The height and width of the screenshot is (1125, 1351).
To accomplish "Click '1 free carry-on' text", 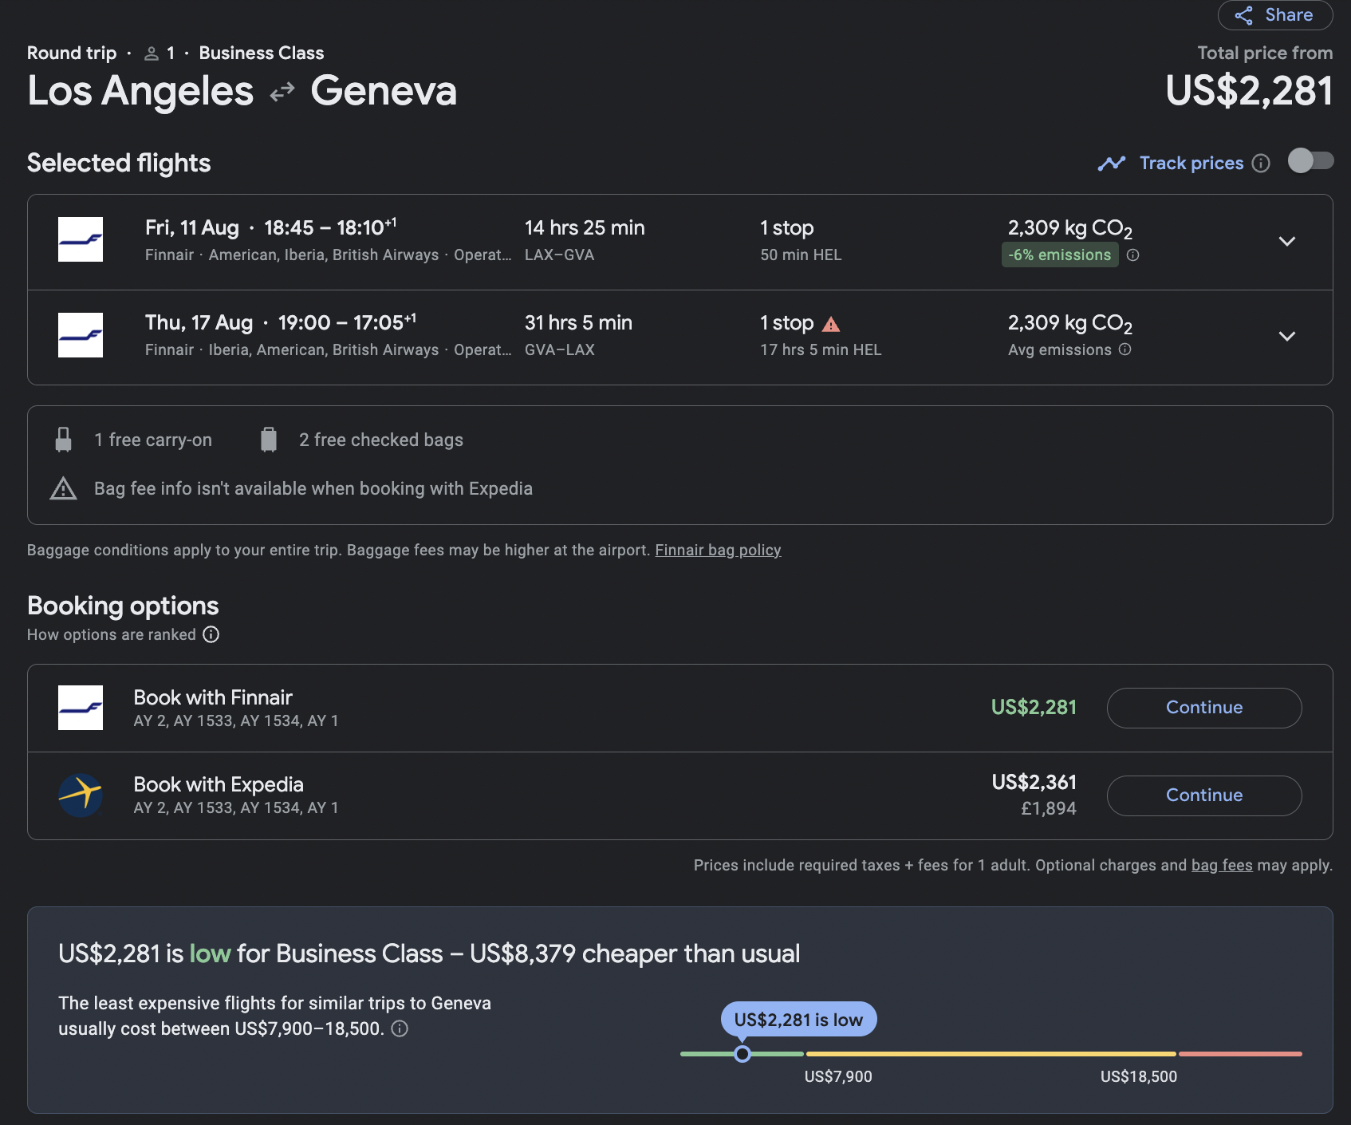I will pos(153,440).
